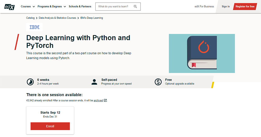Viewport: 261px width, 137px height.
Task: Click the clock icon beside 6 weeks
Action: pyautogui.click(x=30, y=82)
